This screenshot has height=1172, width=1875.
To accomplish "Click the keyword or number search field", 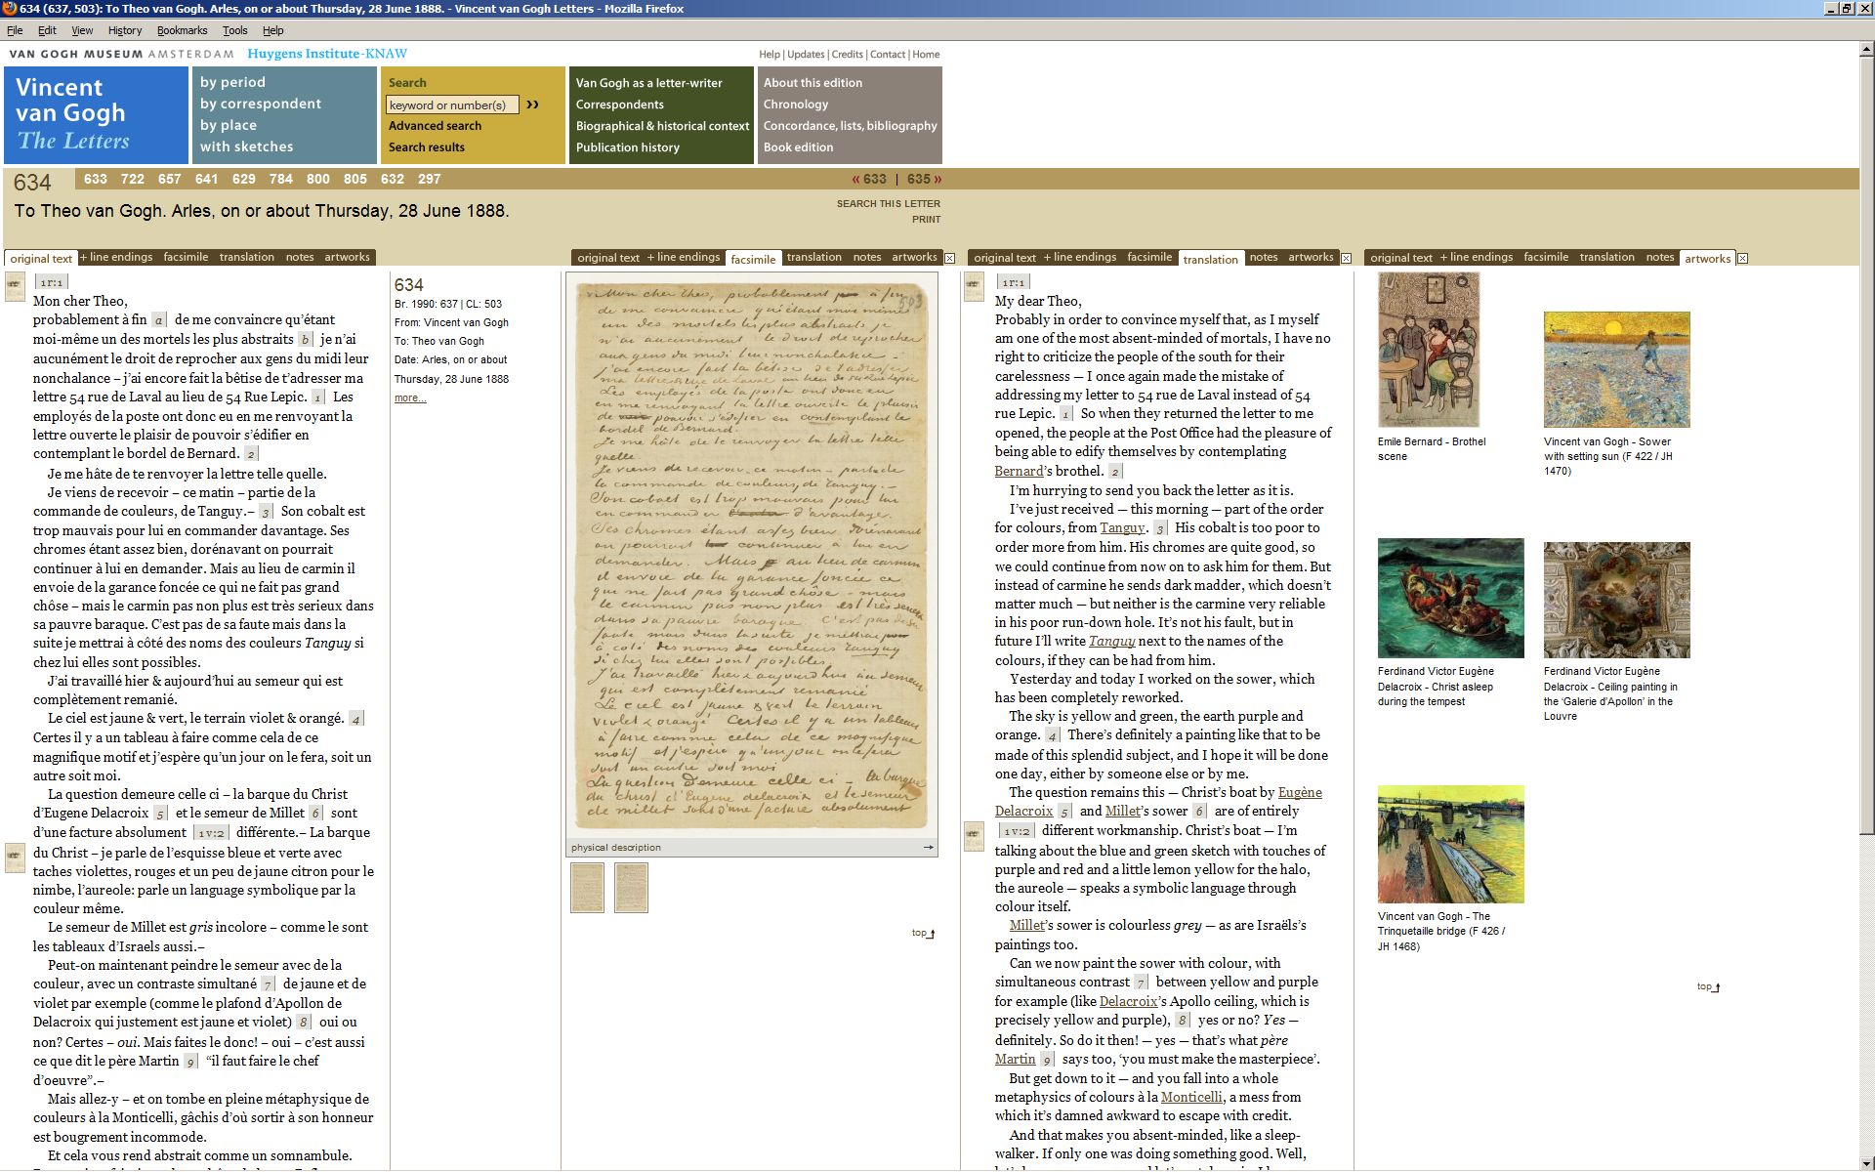I will click(452, 105).
